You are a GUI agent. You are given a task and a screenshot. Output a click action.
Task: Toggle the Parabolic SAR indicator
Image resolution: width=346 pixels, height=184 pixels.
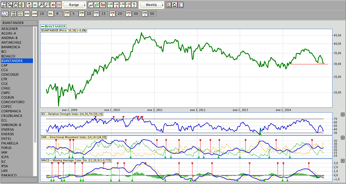point(13,14)
